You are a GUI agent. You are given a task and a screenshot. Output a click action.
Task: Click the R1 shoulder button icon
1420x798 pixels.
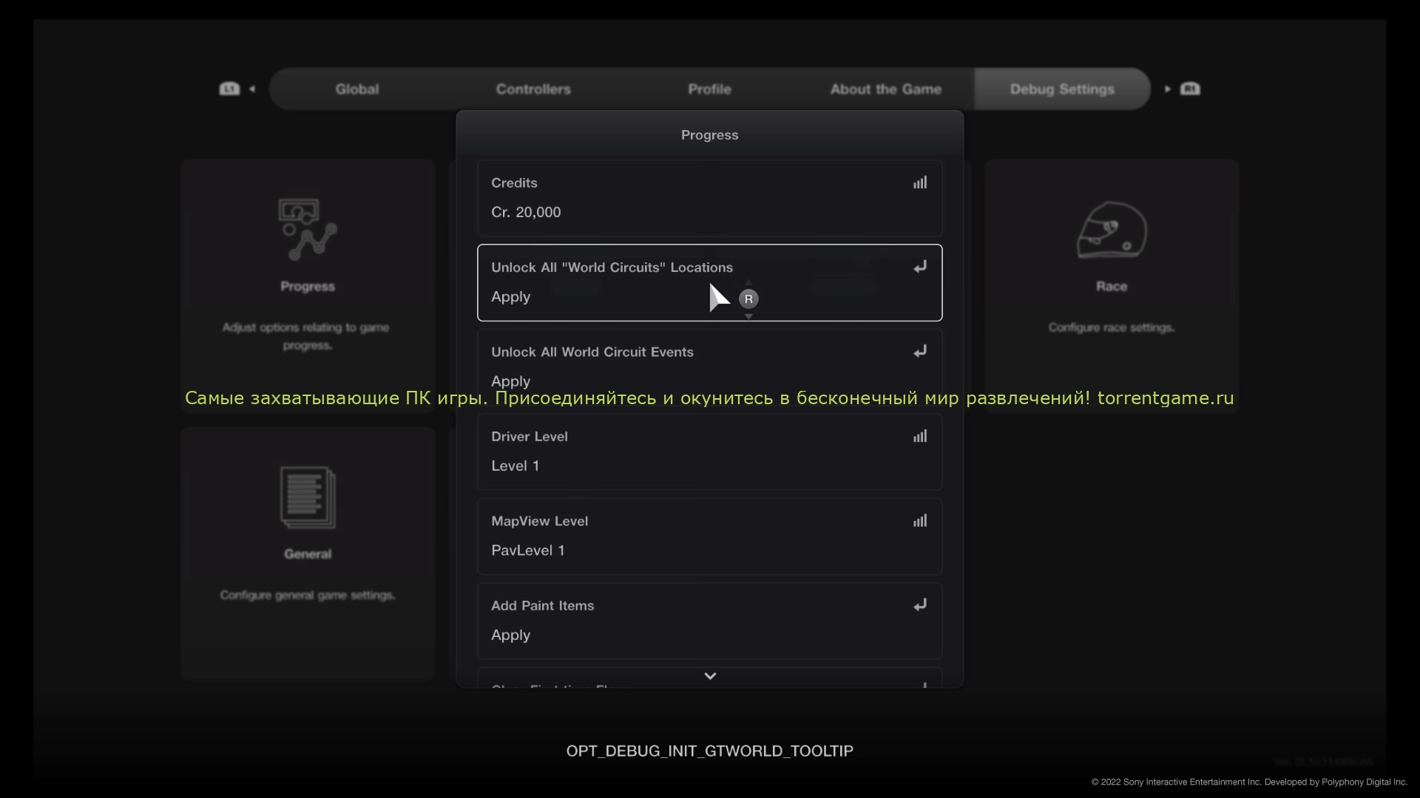1190,89
